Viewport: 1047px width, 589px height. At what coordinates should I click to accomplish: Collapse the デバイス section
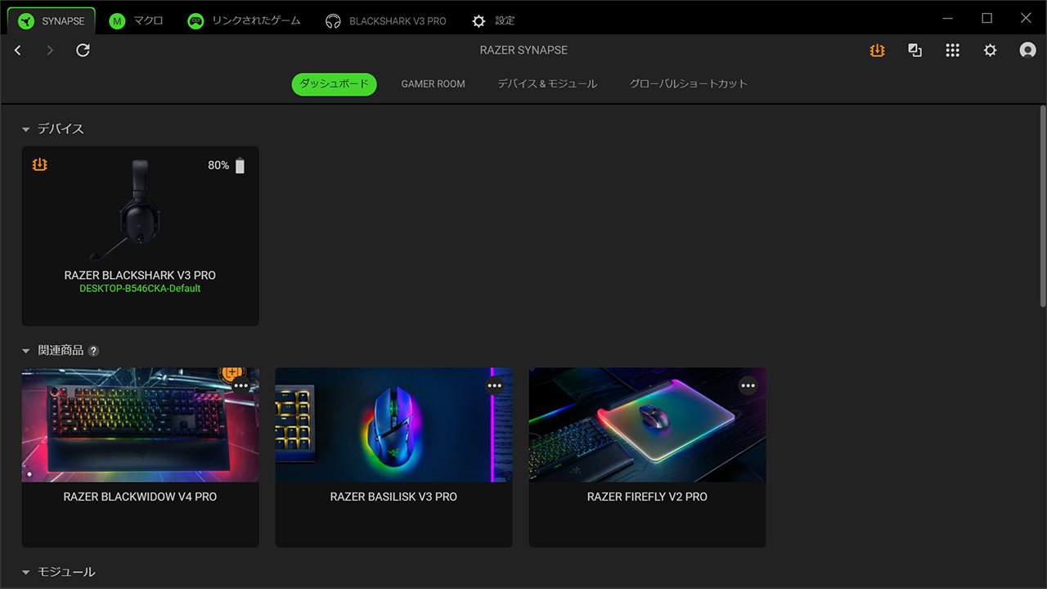click(26, 129)
